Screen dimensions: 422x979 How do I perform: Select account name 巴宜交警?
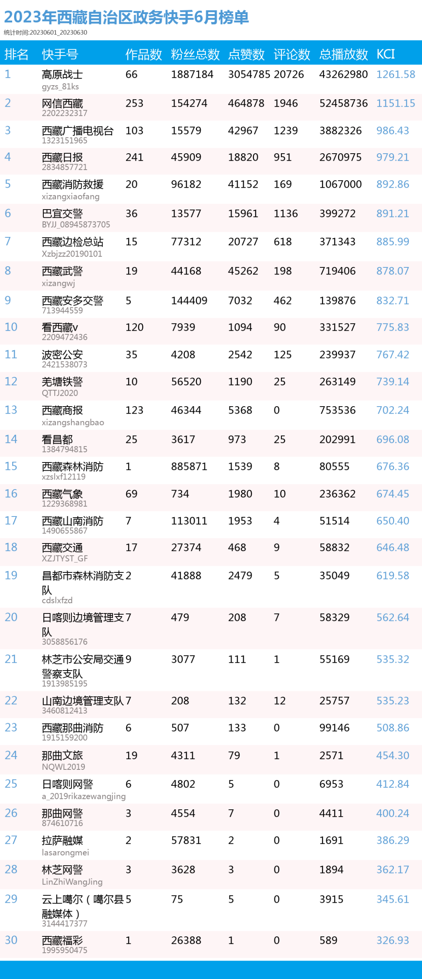(x=62, y=213)
